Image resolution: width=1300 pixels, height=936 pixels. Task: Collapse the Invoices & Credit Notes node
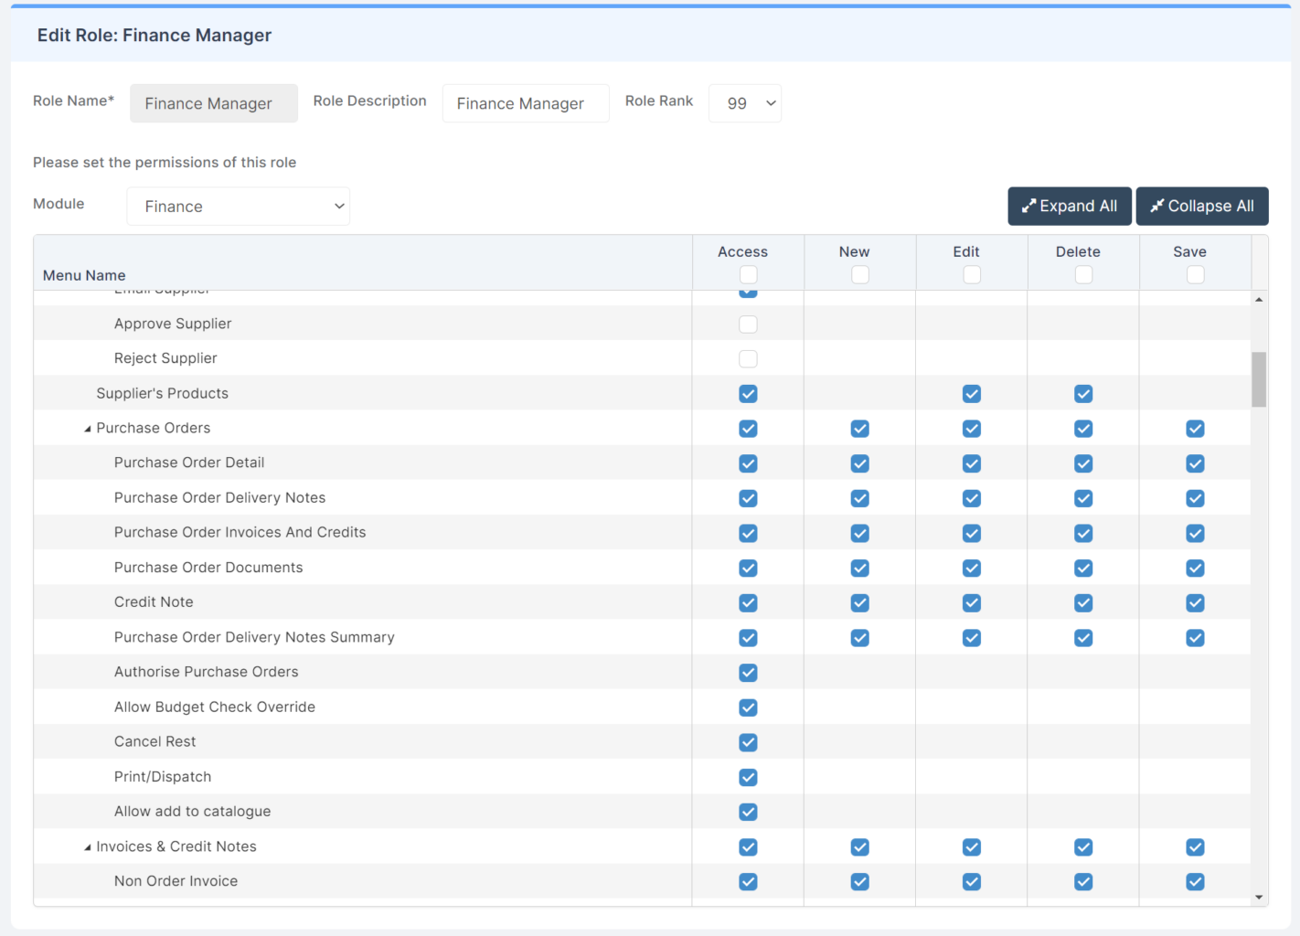pos(88,847)
